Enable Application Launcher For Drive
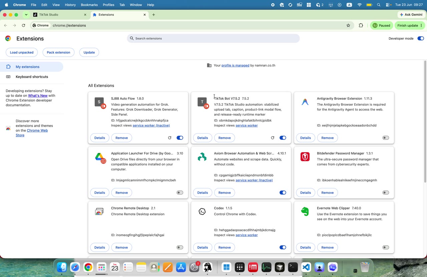427x277 pixels. click(180, 193)
